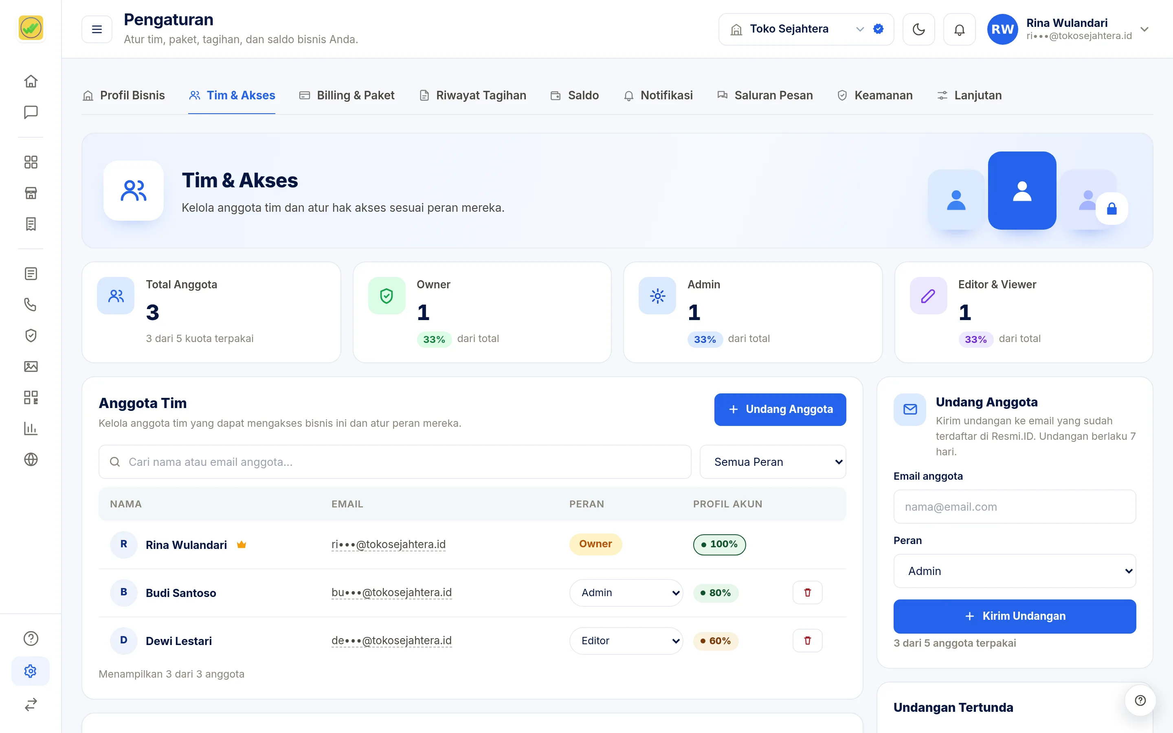This screenshot has width=1173, height=733.
Task: Click the globe icon in sidebar
Action: pyautogui.click(x=31, y=459)
